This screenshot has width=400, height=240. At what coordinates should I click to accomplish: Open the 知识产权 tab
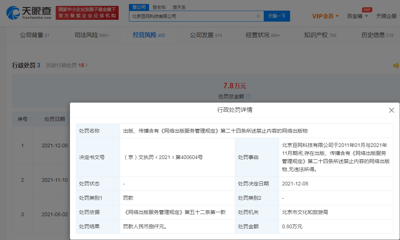point(320,35)
